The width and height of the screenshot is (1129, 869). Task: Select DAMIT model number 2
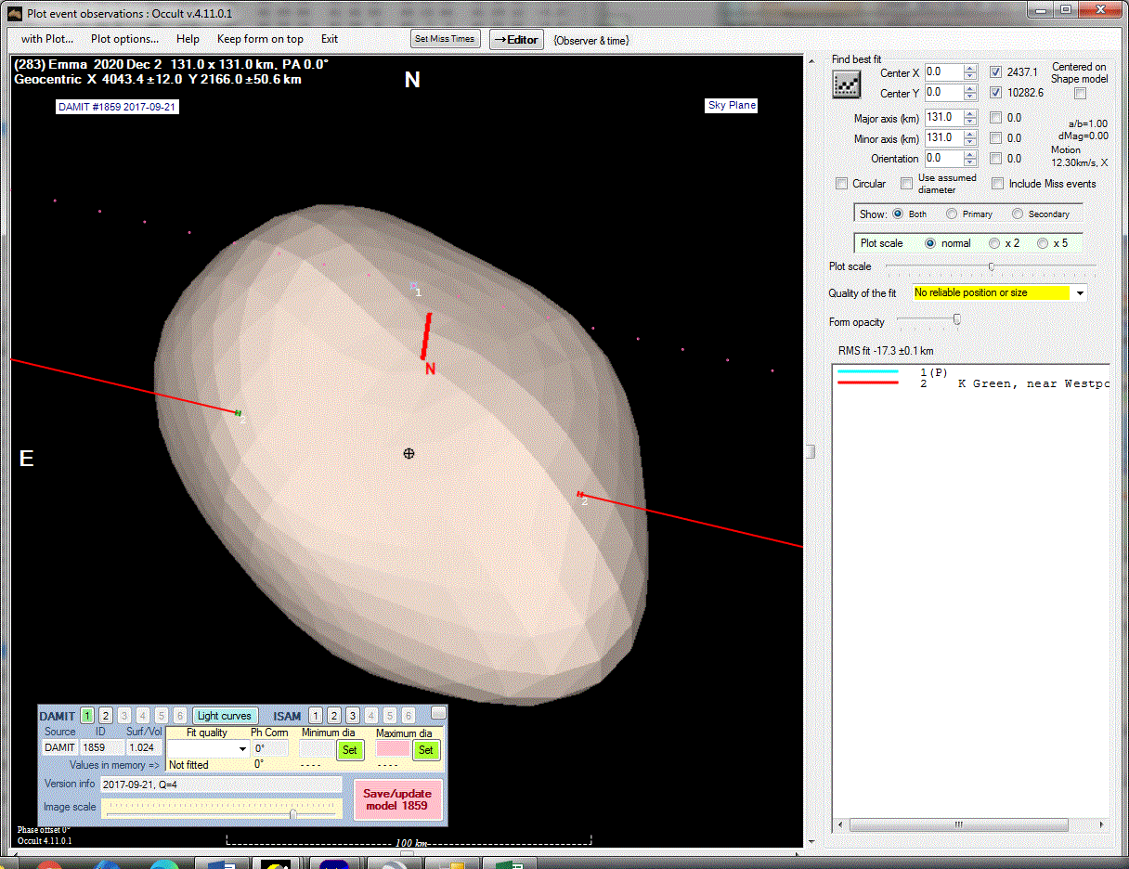(106, 716)
